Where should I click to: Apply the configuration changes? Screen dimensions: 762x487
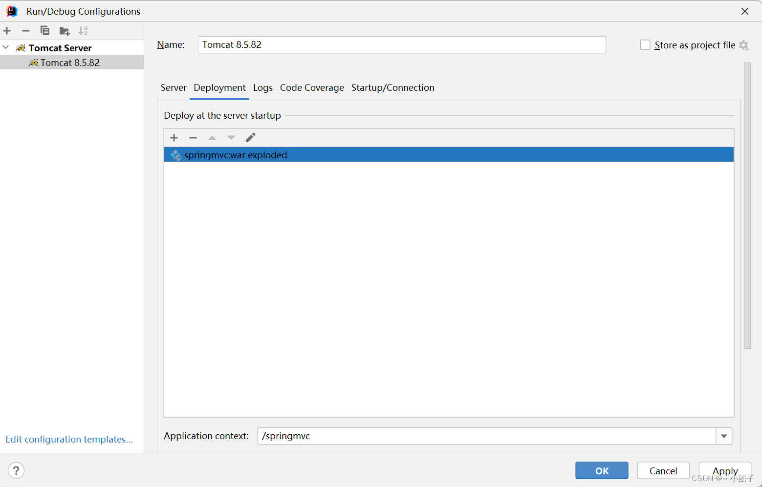click(x=725, y=471)
